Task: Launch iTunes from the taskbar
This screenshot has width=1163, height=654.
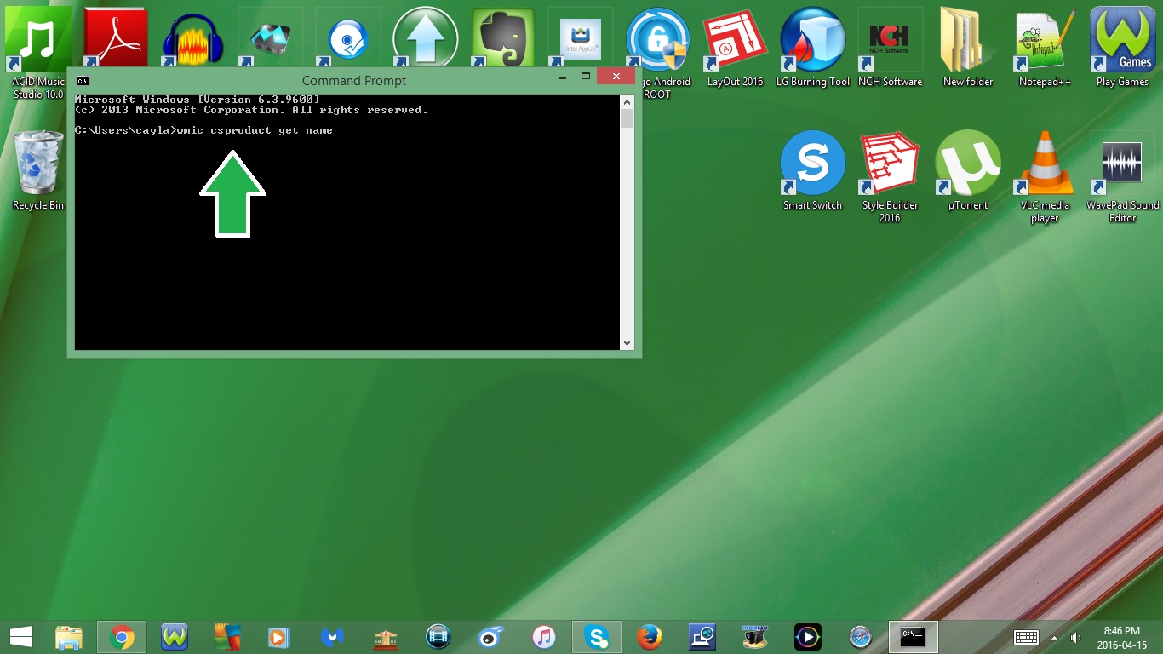Action: pyautogui.click(x=544, y=636)
